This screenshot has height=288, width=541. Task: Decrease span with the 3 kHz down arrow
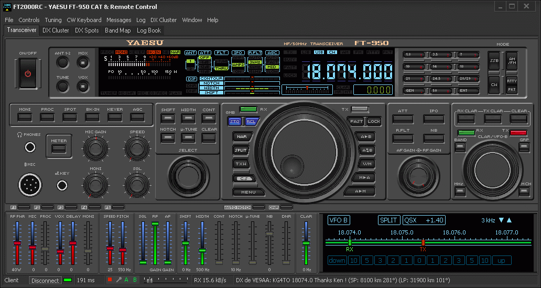point(501,220)
